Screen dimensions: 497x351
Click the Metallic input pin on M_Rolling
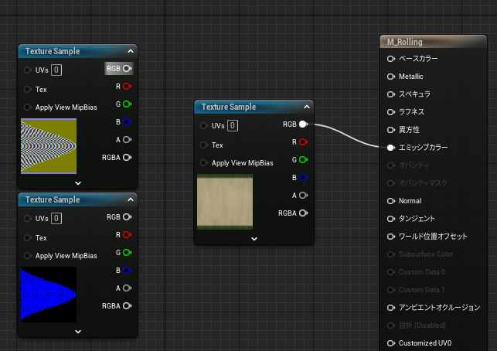point(391,77)
